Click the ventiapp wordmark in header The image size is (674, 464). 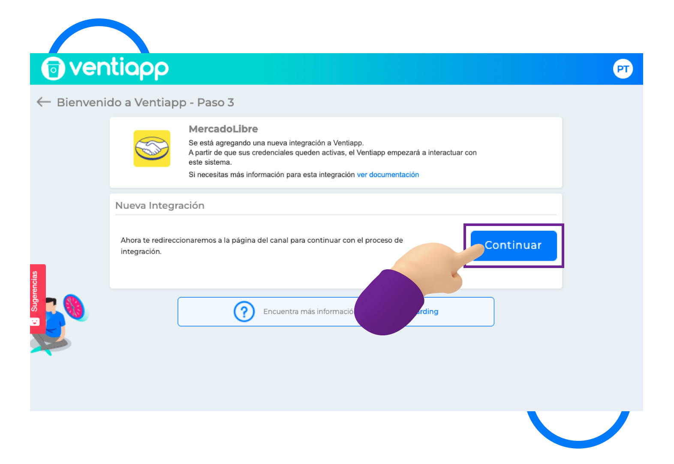(x=119, y=69)
